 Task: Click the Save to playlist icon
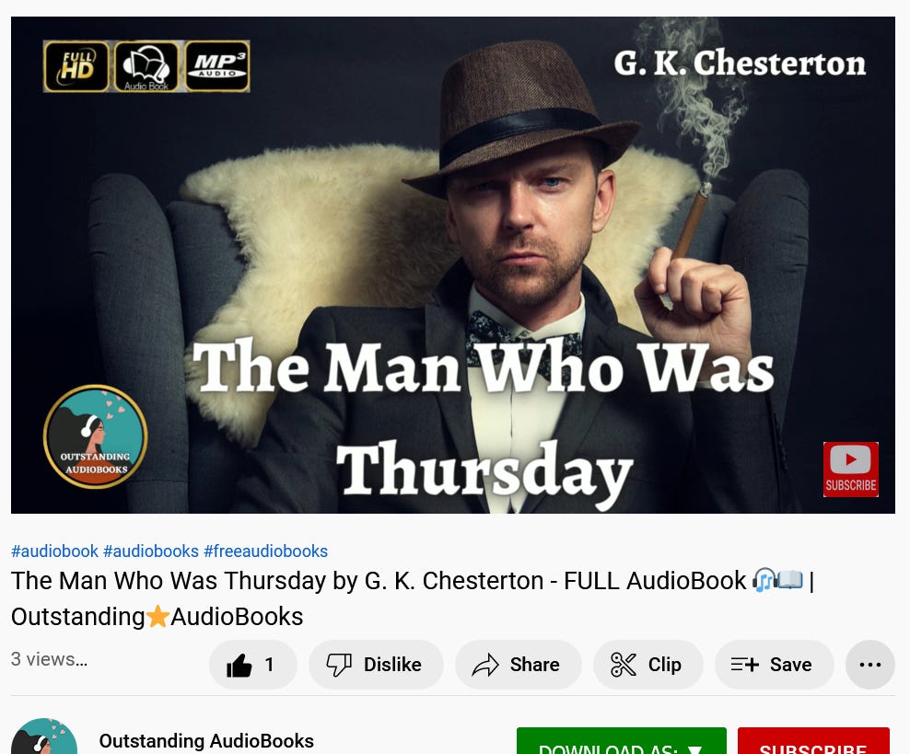(745, 665)
